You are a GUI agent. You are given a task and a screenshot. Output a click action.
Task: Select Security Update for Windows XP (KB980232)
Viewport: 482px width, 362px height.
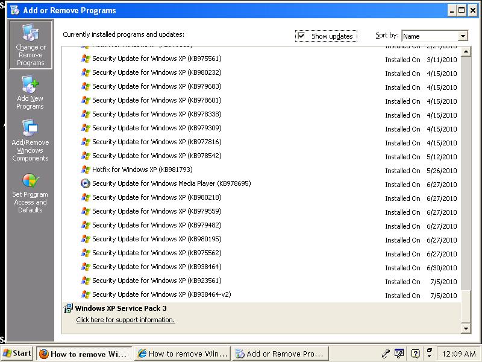click(157, 72)
